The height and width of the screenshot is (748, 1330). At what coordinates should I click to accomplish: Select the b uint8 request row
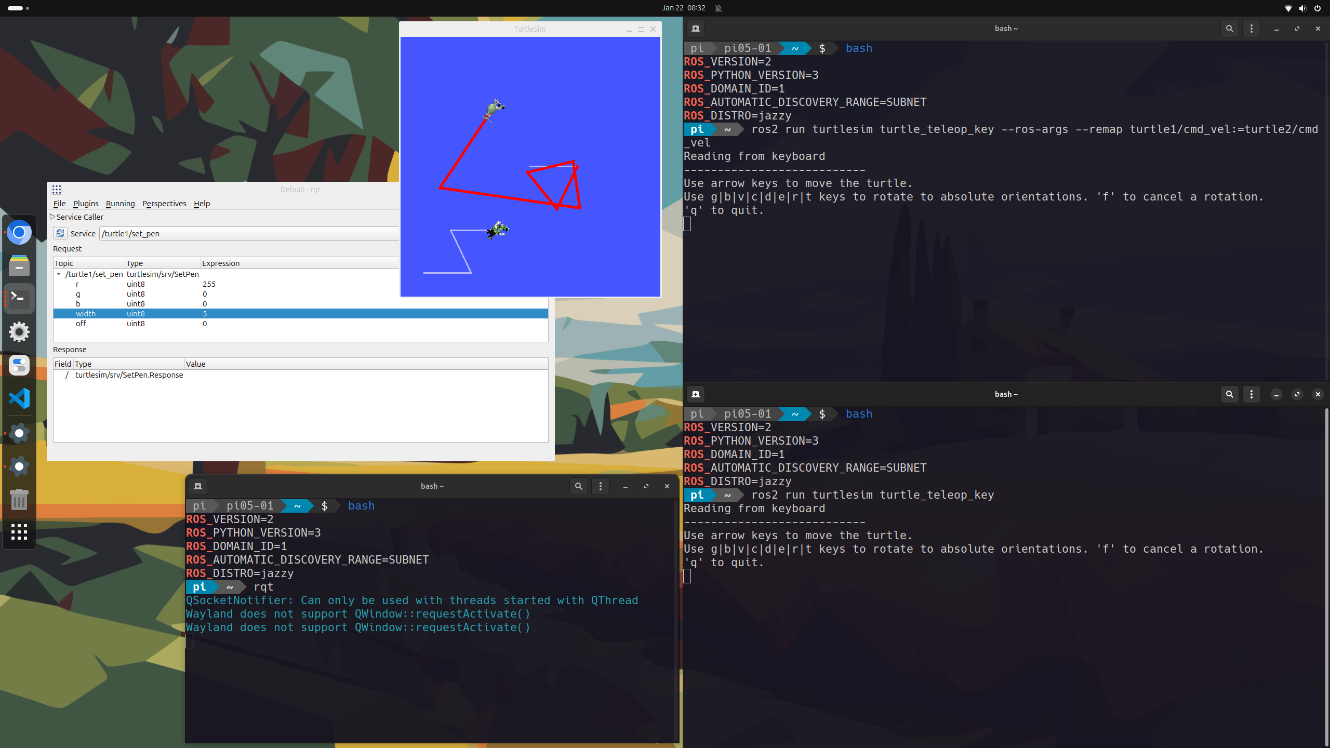[300, 303]
